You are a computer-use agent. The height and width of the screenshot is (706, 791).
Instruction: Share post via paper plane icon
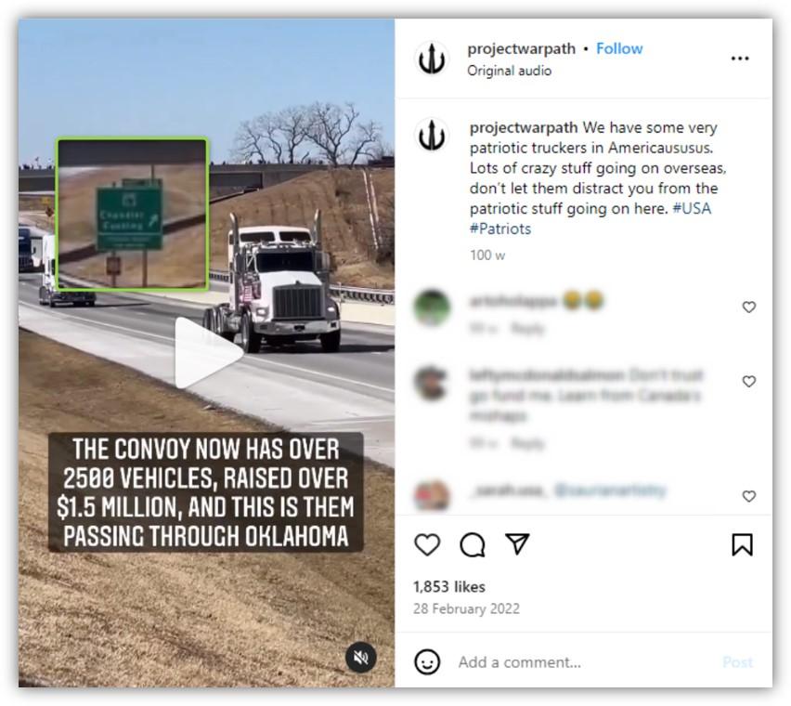point(517,543)
